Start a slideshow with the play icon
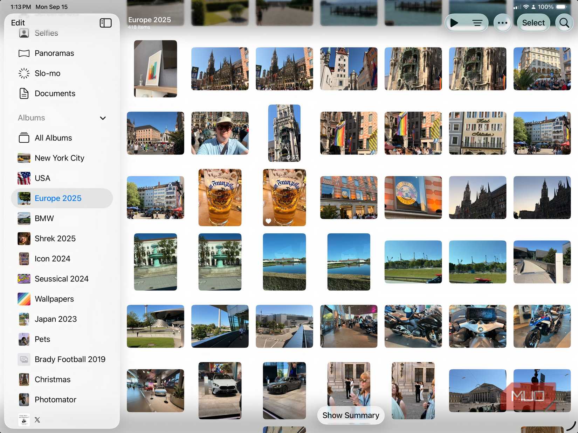 pyautogui.click(x=455, y=23)
